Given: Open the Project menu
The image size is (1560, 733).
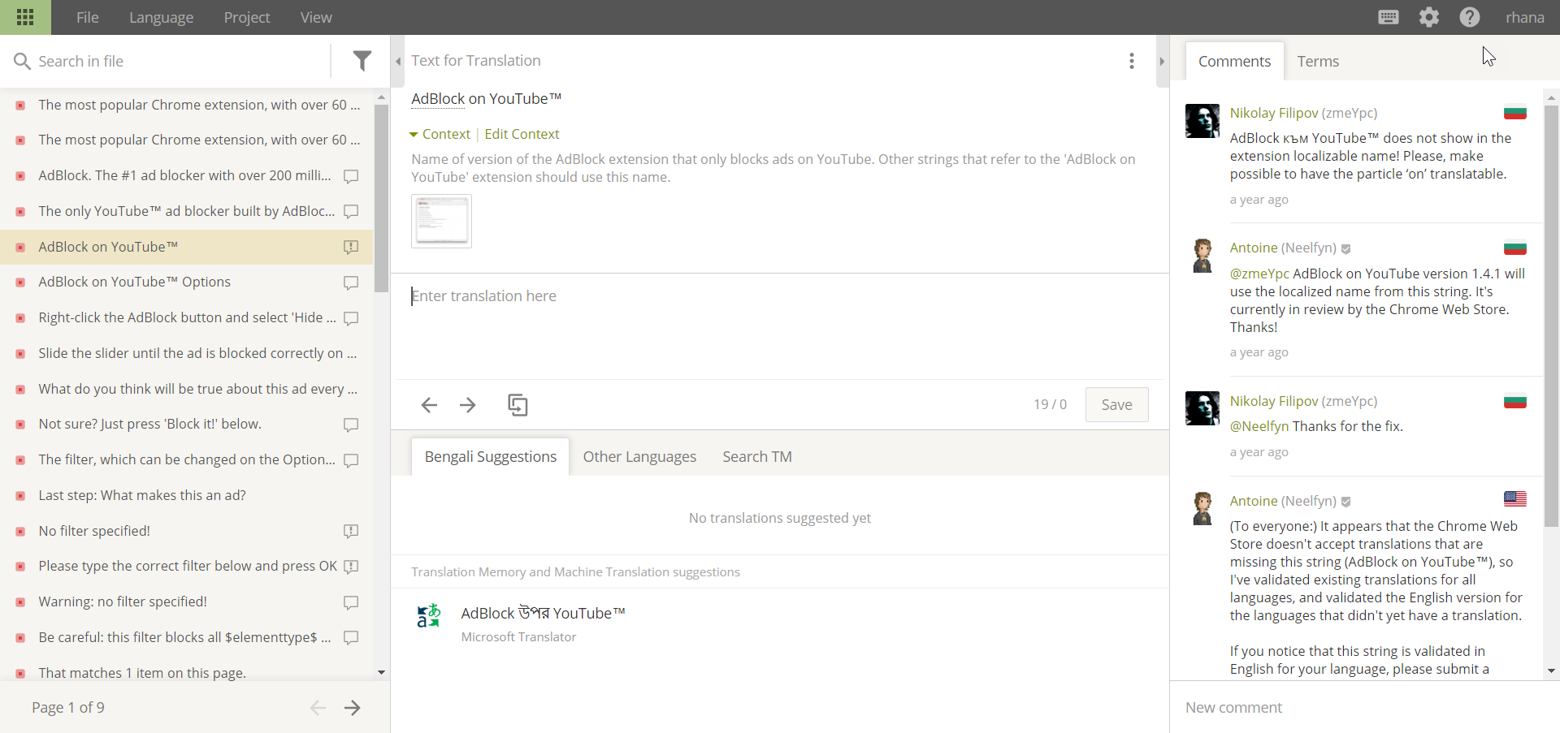Looking at the screenshot, I should click(247, 17).
